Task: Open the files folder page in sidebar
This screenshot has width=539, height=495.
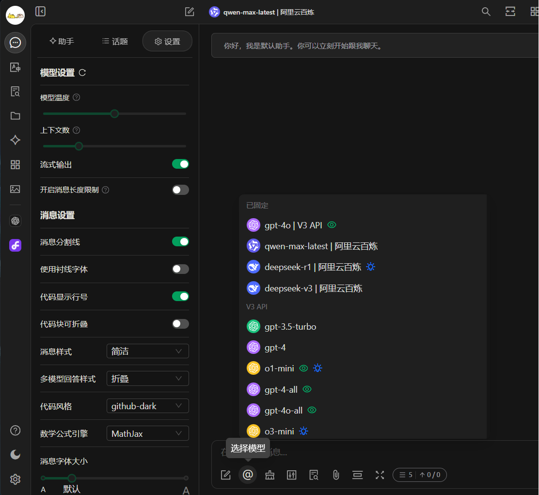Action: 15,116
